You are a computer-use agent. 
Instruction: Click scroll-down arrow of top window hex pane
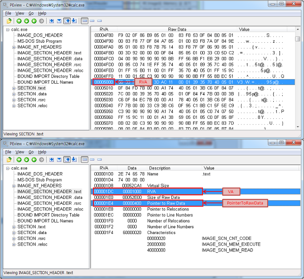(x=298, y=127)
